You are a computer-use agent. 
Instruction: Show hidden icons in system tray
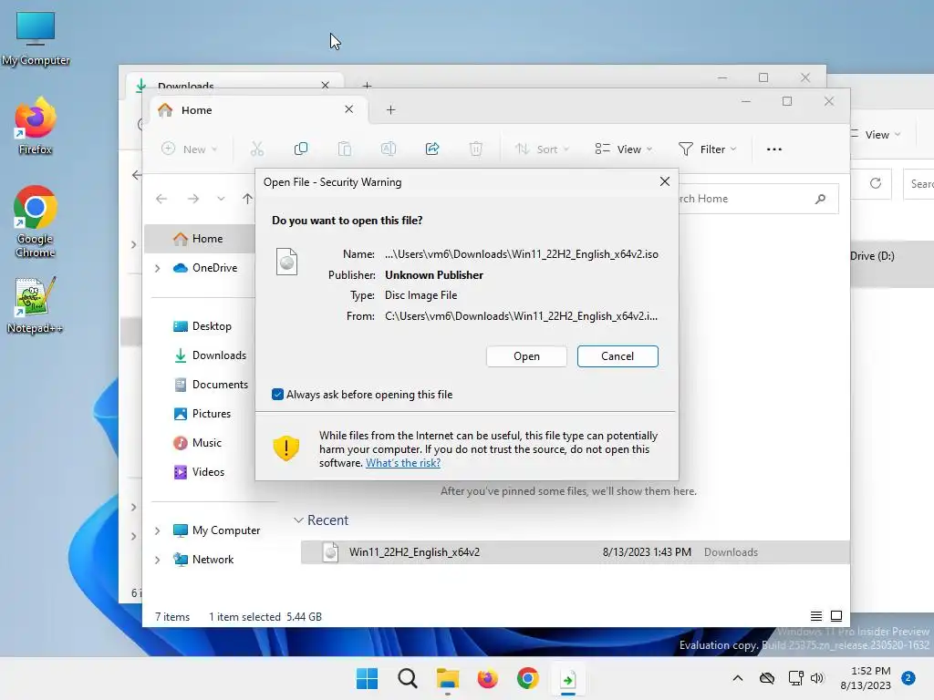click(x=737, y=678)
